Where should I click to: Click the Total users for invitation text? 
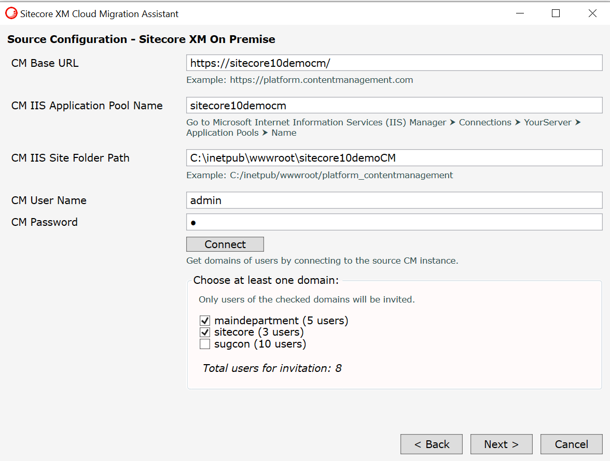[x=272, y=369]
